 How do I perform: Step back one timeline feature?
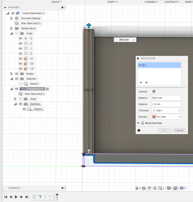(x=11, y=197)
